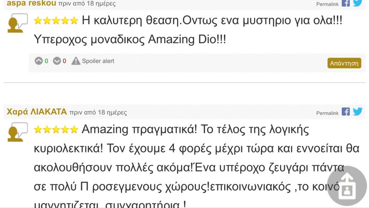Screen dimensions: 369x208
Task: Tap the floating gray share overlay button
Action: click(347, 186)
